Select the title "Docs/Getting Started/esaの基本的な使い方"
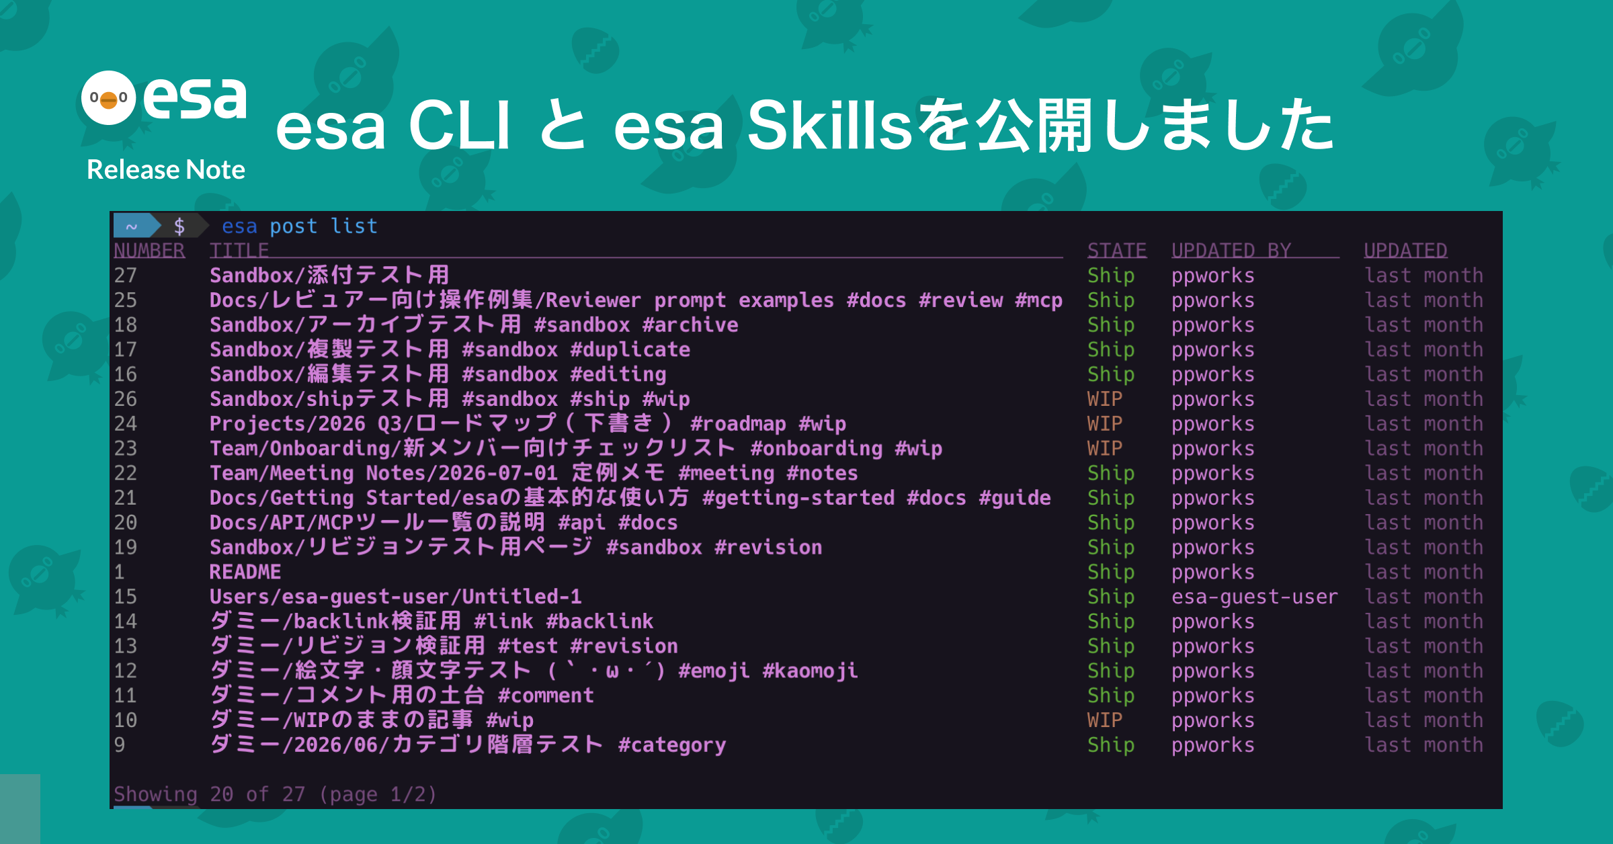 point(450,498)
